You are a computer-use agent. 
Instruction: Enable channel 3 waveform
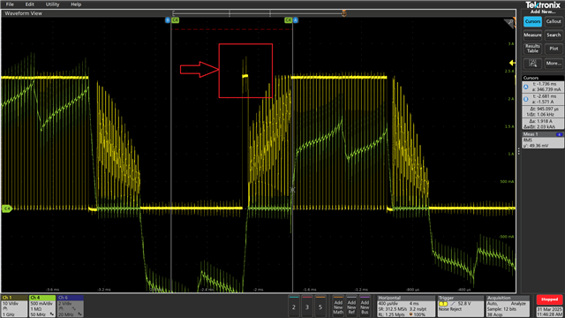[307, 307]
